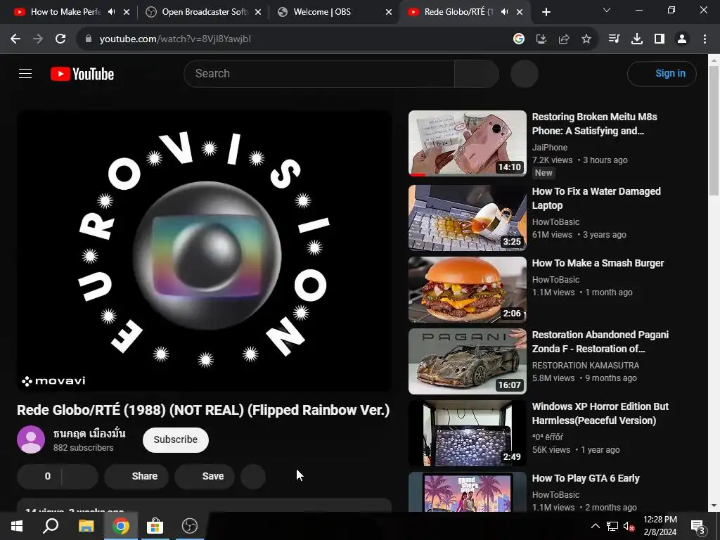Screen dimensions: 720x540
Task: Open a new browser tab with plus
Action: 546,12
